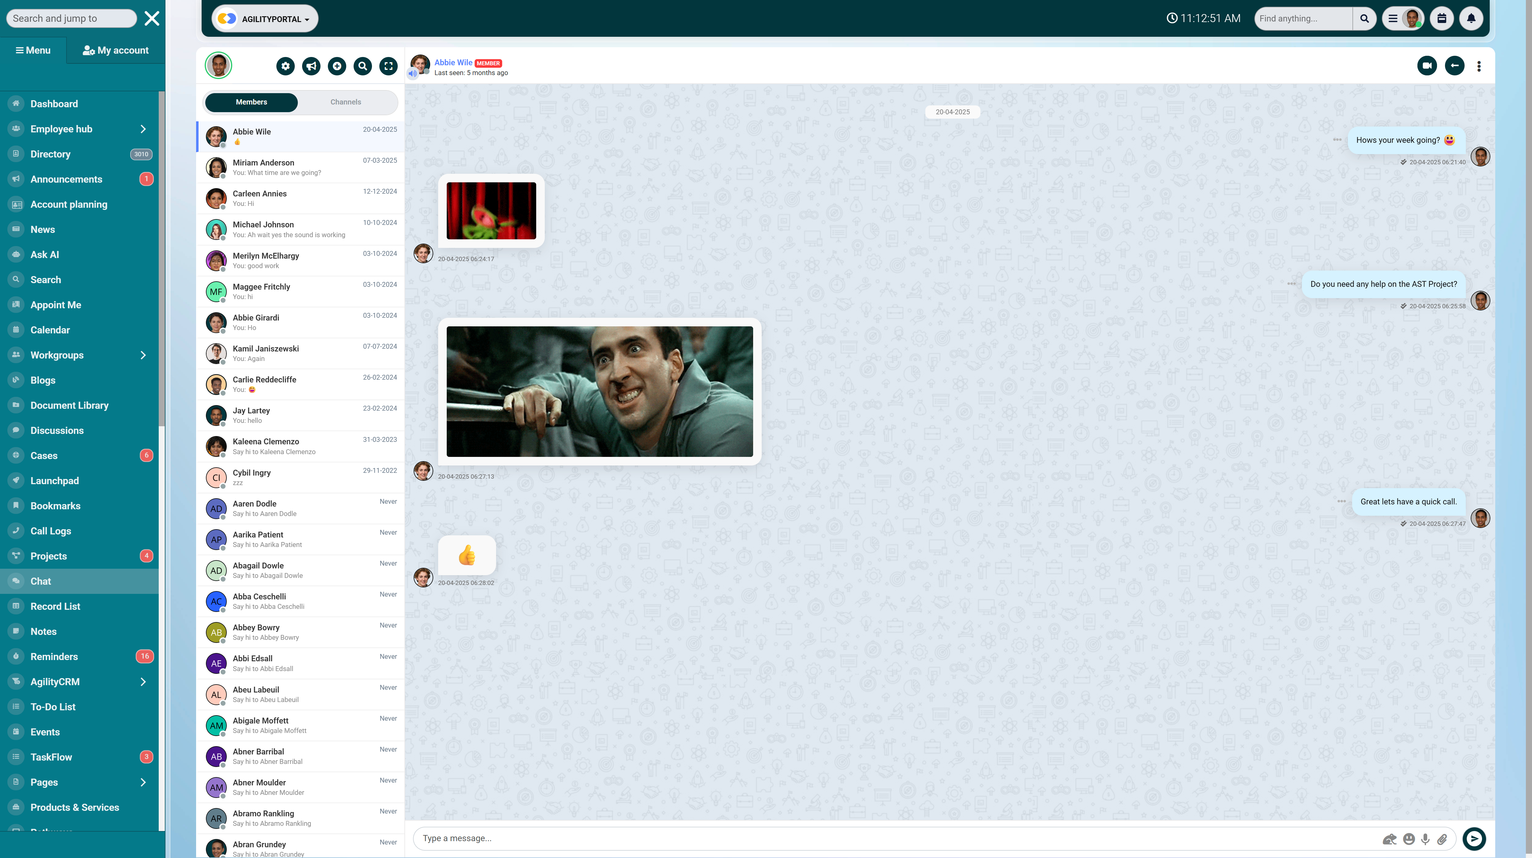
Task: Open Abbie Wile's profile name link
Action: pyautogui.click(x=453, y=63)
